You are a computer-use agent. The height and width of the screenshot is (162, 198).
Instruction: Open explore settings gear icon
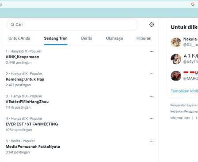click(151, 24)
